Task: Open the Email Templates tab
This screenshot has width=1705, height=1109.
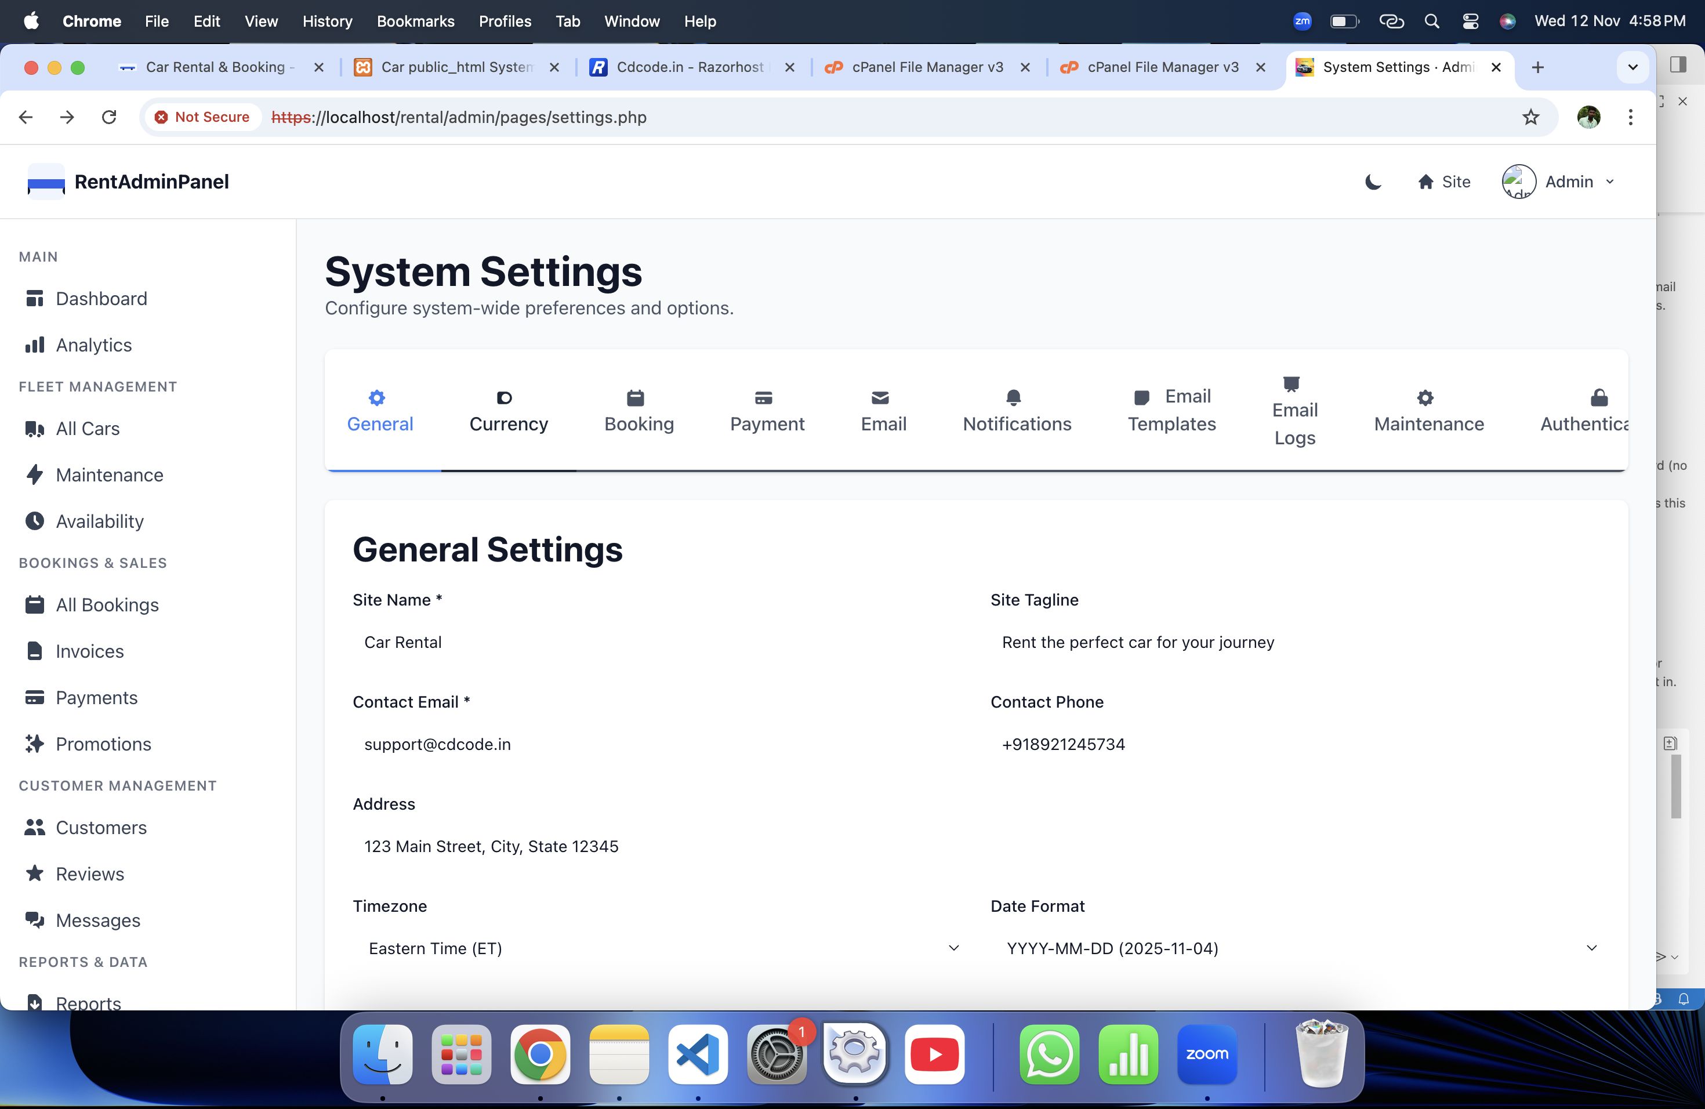Action: pyautogui.click(x=1171, y=411)
